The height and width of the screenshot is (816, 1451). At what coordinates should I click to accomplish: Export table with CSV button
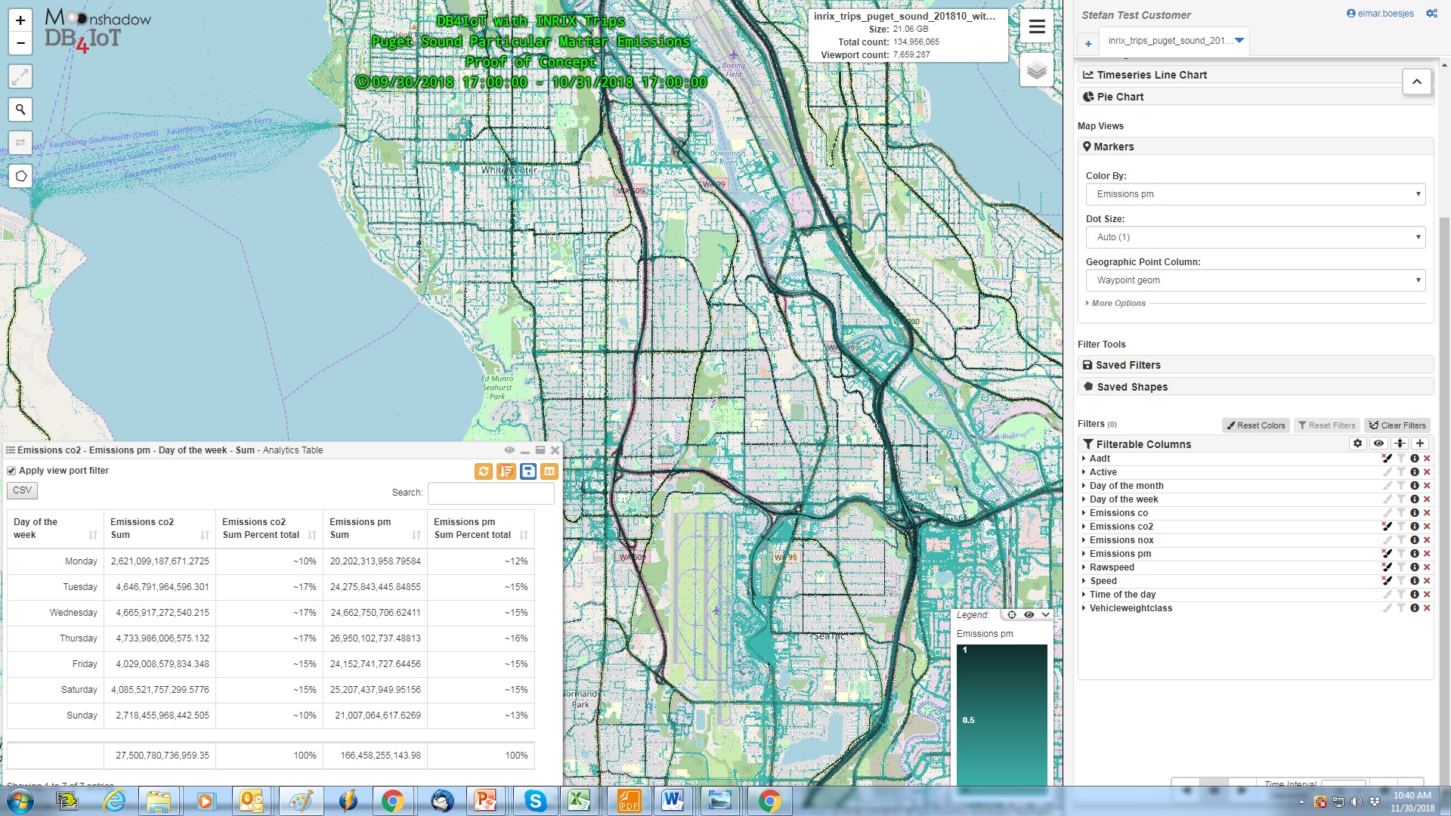22,490
